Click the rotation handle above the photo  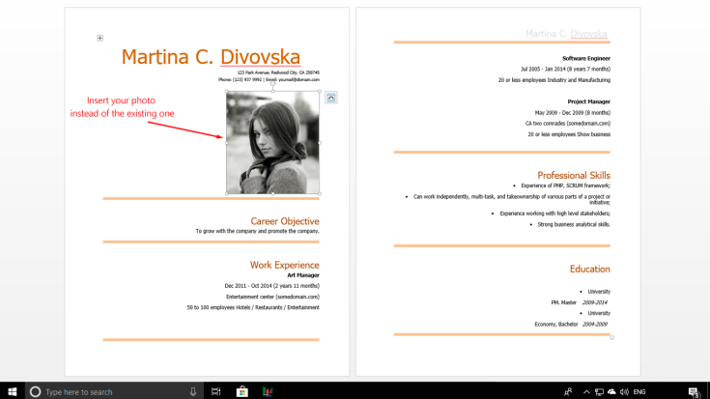[x=272, y=83]
